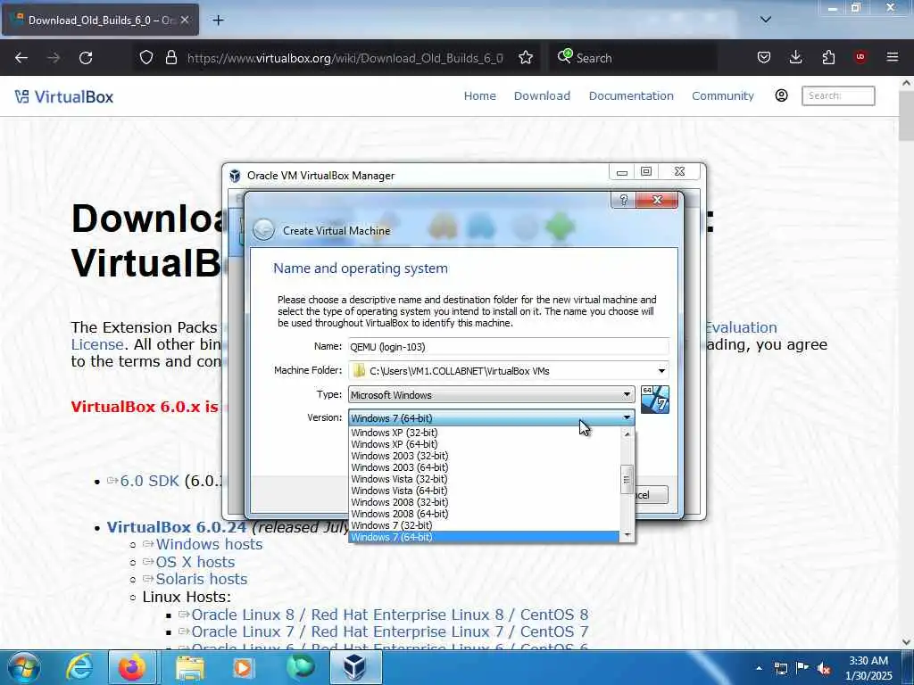Open tracking protection shield in the address bar
The width and height of the screenshot is (914, 685).
coord(146,58)
